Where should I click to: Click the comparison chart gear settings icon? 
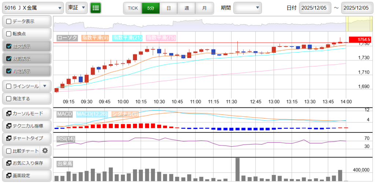pyautogui.click(x=45, y=151)
